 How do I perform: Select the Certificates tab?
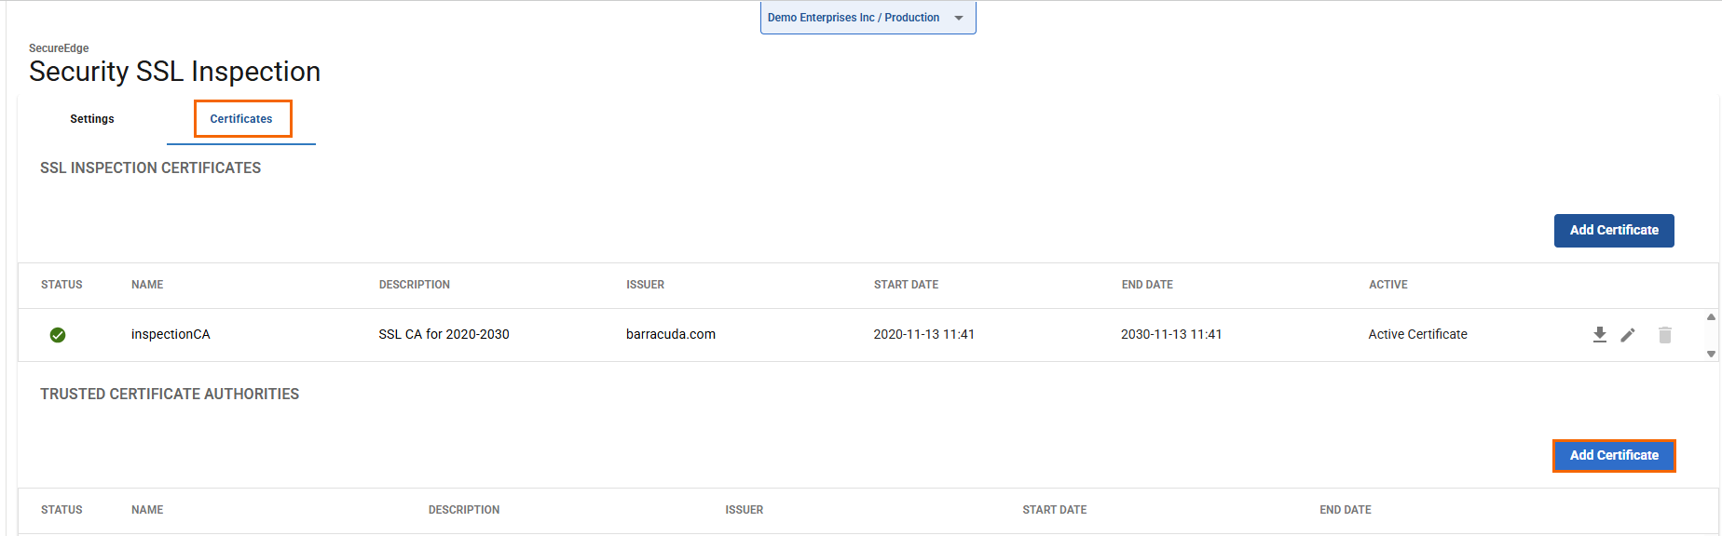click(241, 119)
